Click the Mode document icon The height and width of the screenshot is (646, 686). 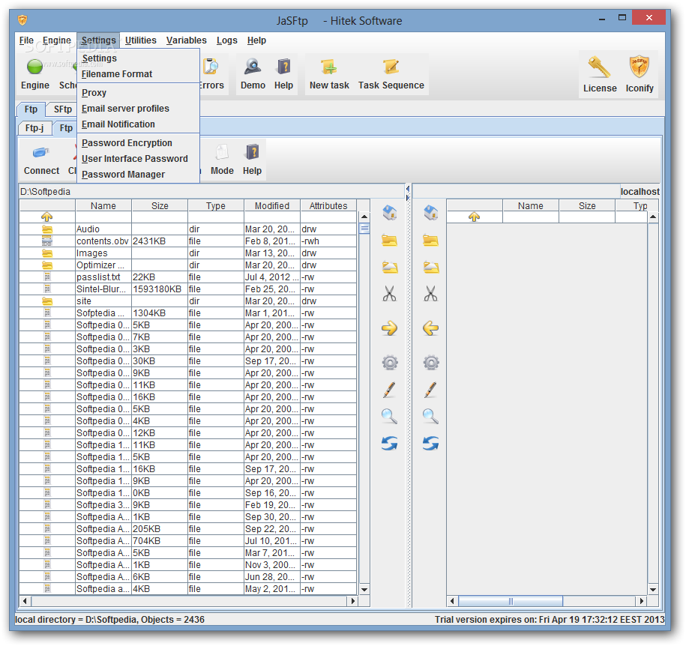point(222,152)
